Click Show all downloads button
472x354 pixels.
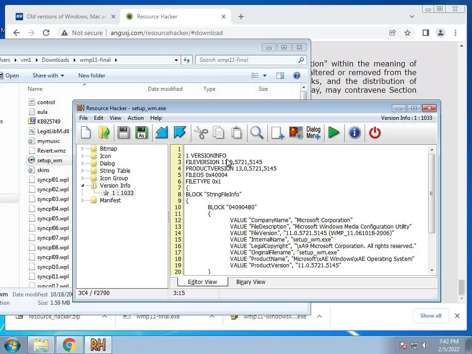[x=431, y=315]
